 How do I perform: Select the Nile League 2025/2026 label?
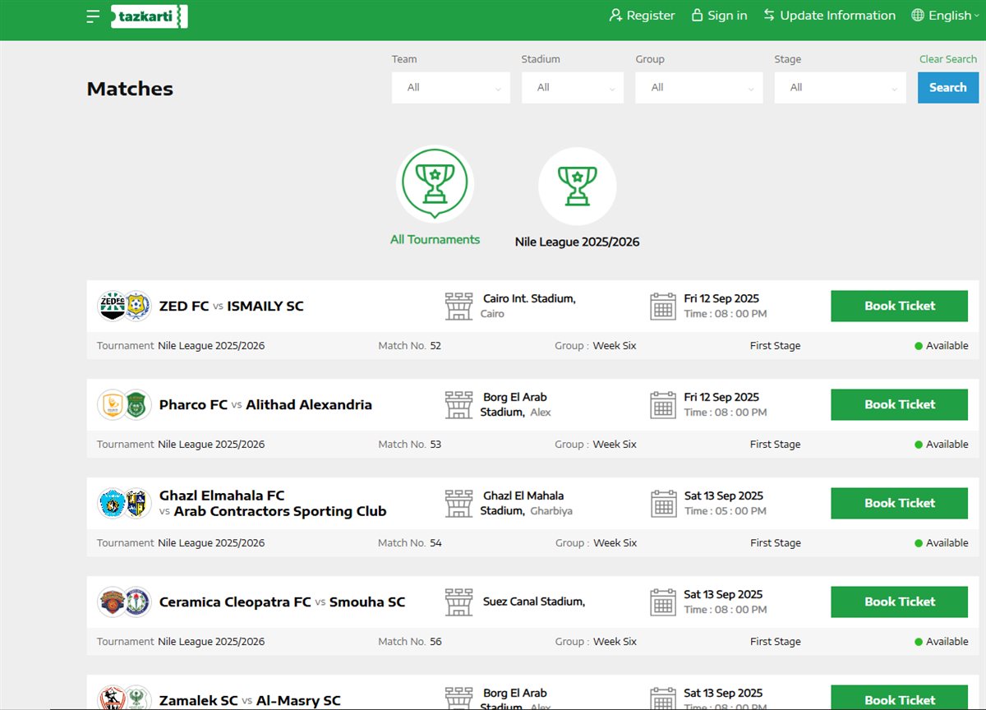click(x=577, y=242)
